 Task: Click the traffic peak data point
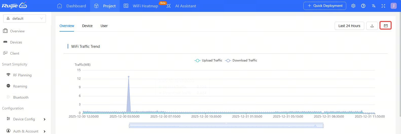[129, 77]
